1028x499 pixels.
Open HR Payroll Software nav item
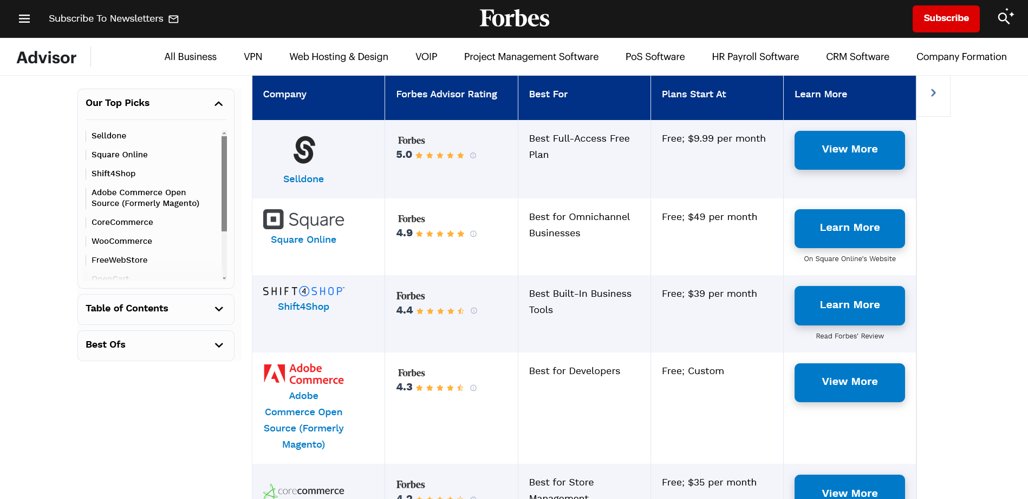[x=756, y=57]
